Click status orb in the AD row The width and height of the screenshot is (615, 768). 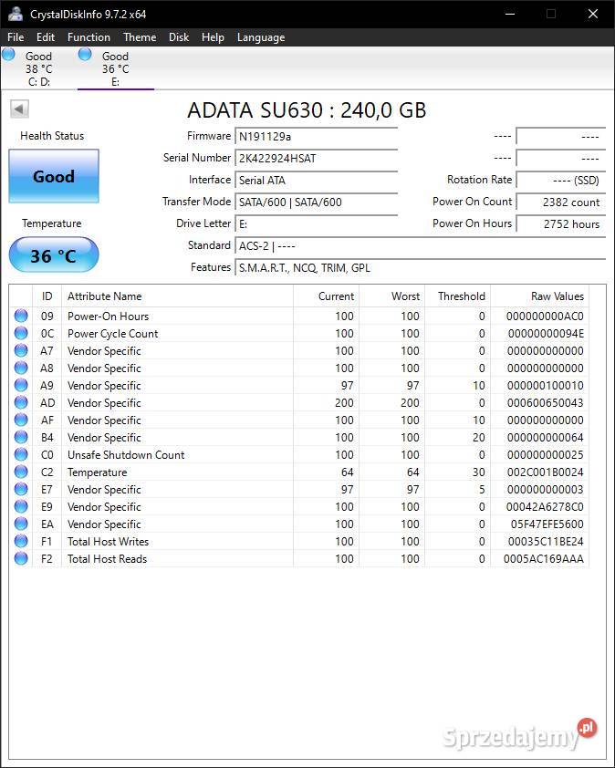[21, 402]
